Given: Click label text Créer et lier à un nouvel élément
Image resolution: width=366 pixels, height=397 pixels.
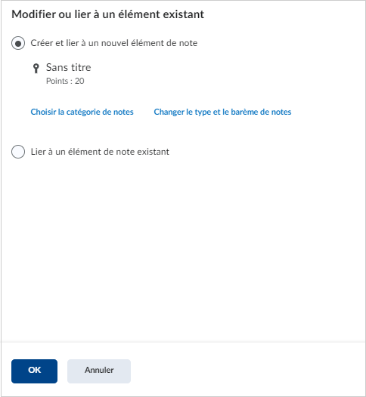Looking at the screenshot, I should point(114,43).
